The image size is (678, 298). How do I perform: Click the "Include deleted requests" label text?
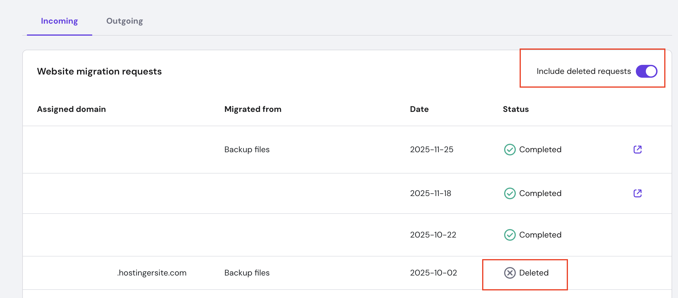click(583, 71)
